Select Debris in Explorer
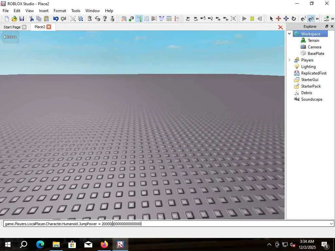This screenshot has height=251, width=335. [307, 92]
